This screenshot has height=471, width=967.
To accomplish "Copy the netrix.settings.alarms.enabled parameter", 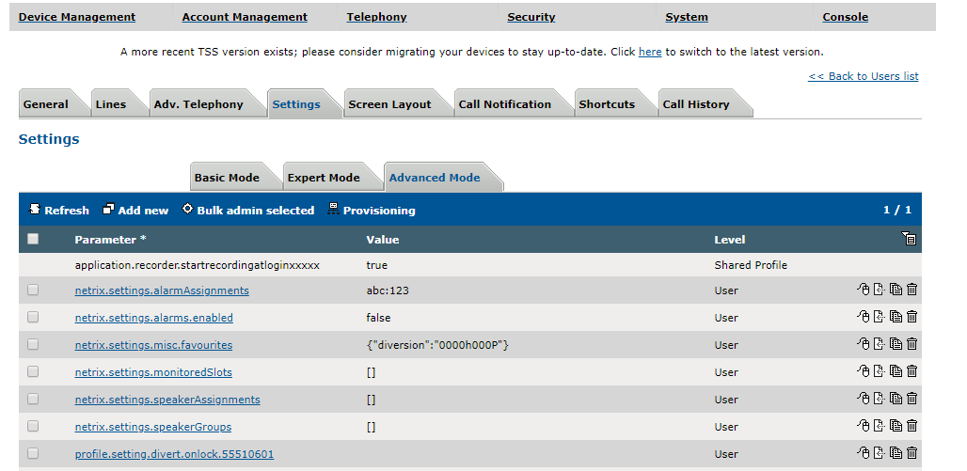I will [x=896, y=316].
